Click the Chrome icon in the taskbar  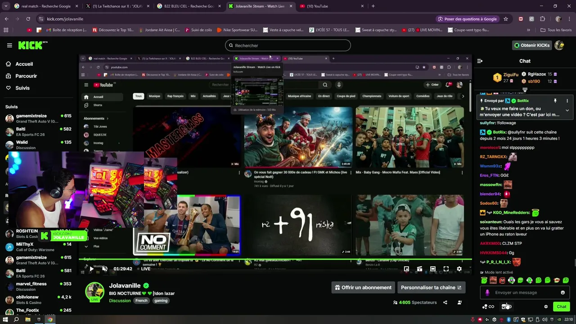[x=50, y=319]
